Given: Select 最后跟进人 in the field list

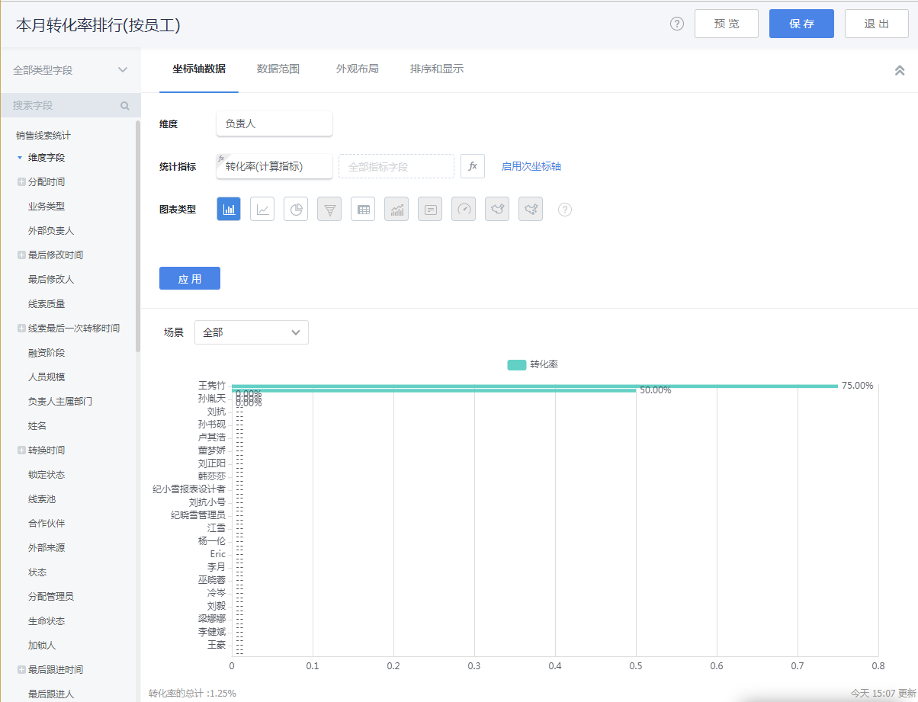Looking at the screenshot, I should 51,694.
